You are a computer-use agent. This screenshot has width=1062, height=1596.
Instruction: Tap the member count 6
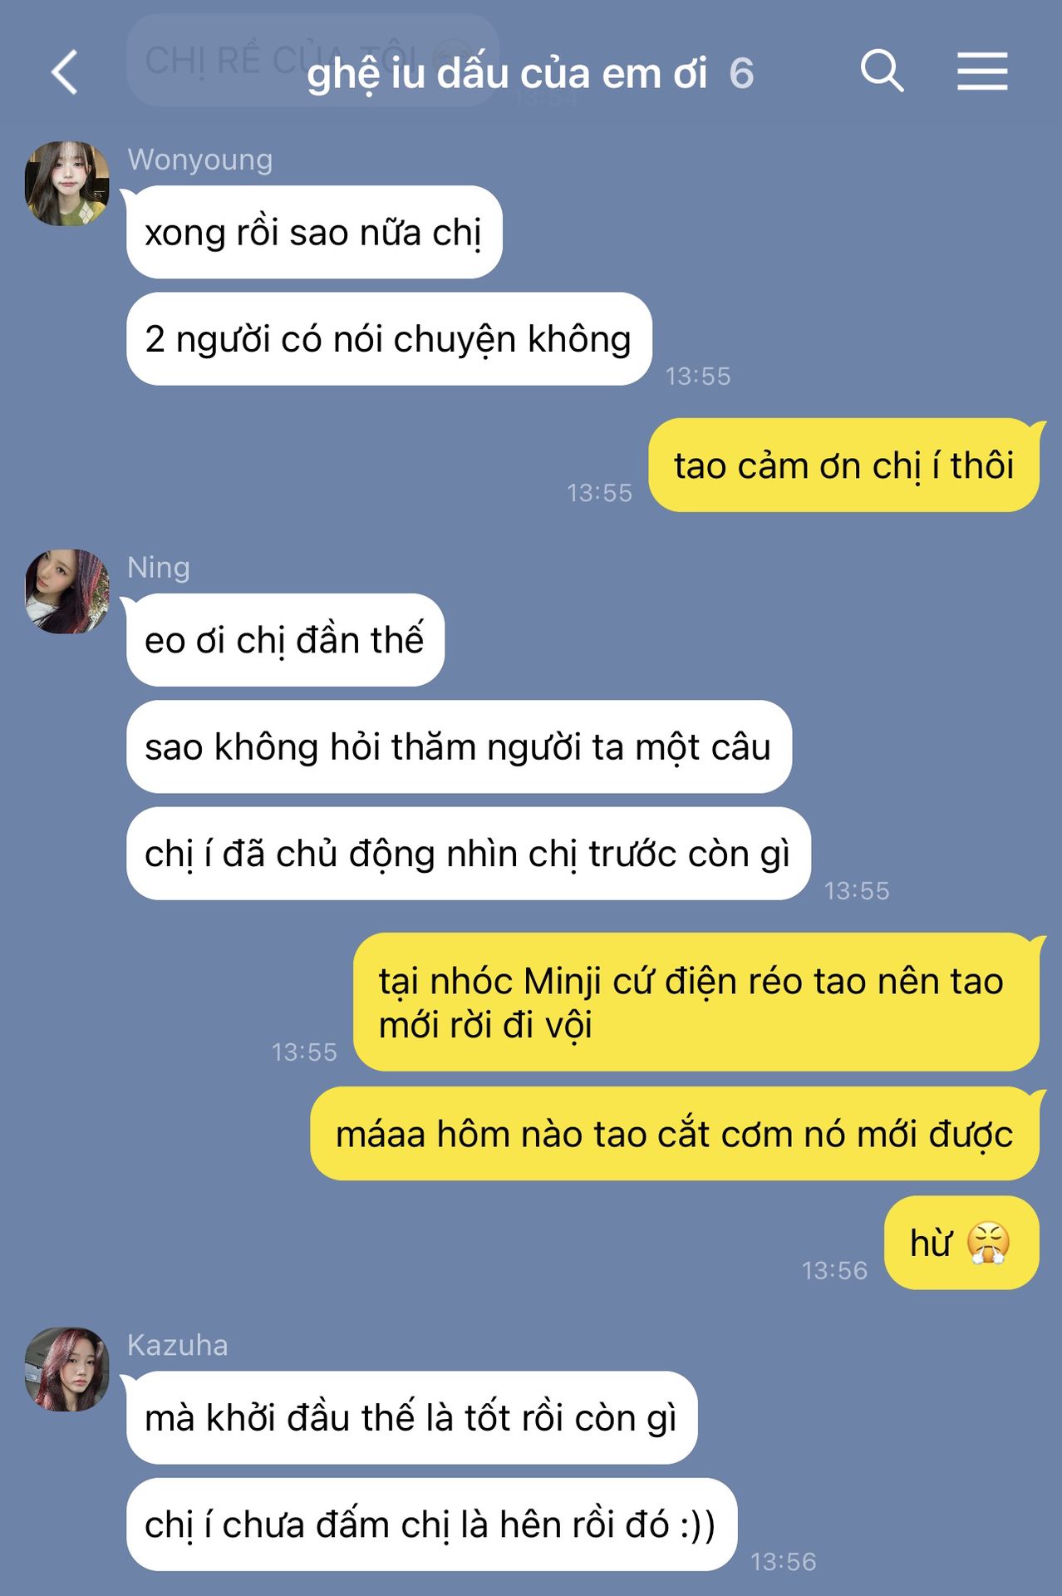click(x=741, y=74)
